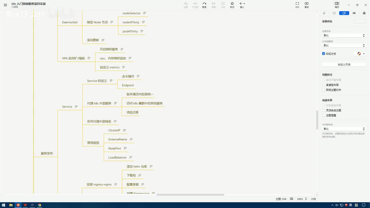This screenshot has width=370, height=208.
Task: Open note icon beside 指定 Node 节点
Action: tap(112, 22)
